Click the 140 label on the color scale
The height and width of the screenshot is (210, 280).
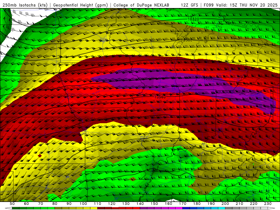coord(140,204)
